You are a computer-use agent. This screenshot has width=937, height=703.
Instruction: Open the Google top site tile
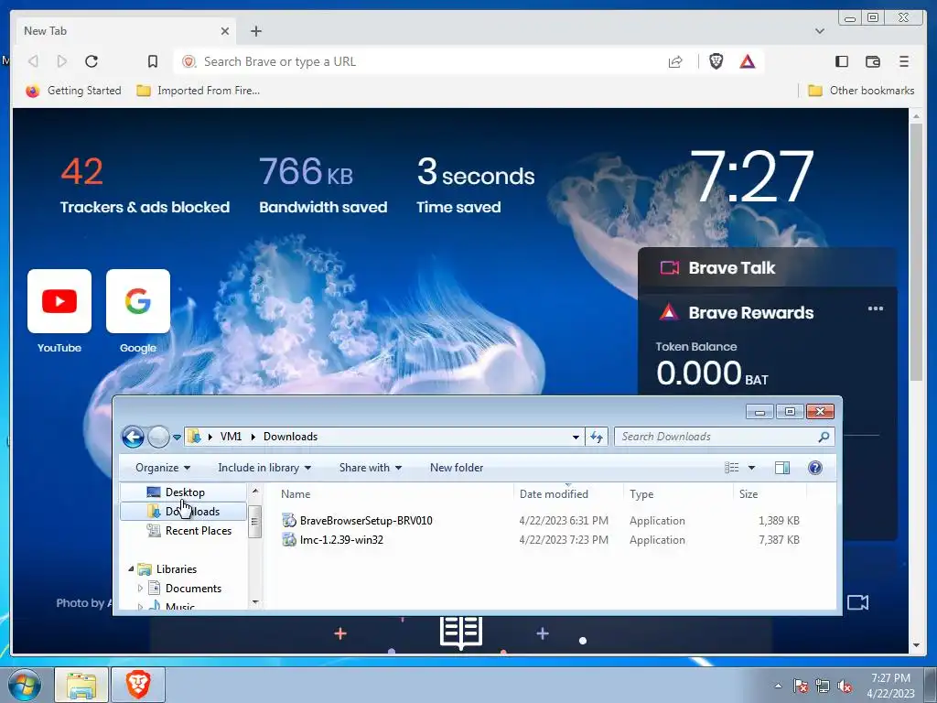point(138,300)
